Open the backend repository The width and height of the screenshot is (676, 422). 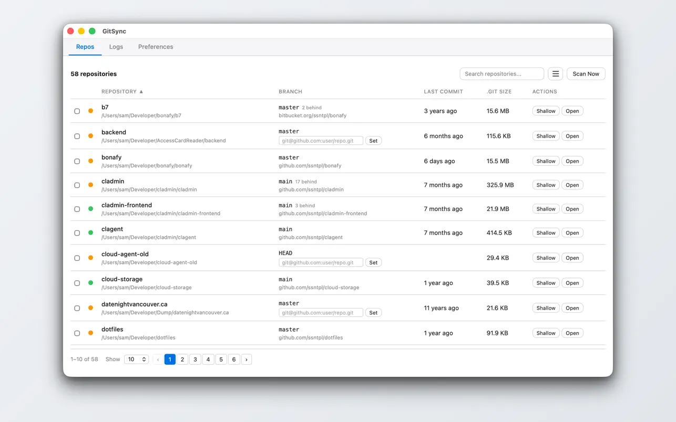(572, 136)
